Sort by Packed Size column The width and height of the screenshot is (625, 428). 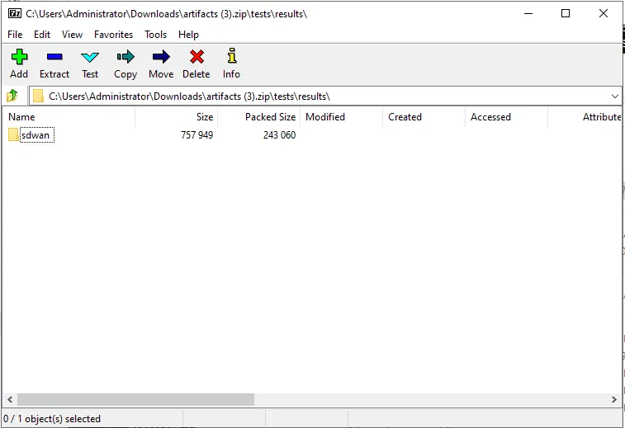[269, 117]
